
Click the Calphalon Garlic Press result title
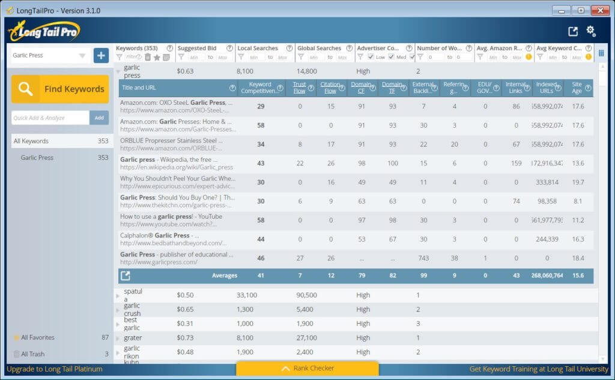pos(159,236)
